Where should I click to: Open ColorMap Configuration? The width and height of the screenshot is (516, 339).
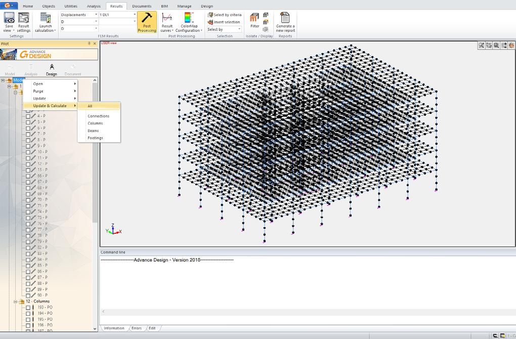point(189,22)
